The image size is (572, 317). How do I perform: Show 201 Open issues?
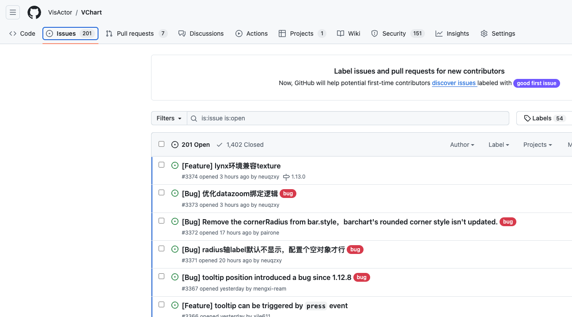click(x=190, y=145)
